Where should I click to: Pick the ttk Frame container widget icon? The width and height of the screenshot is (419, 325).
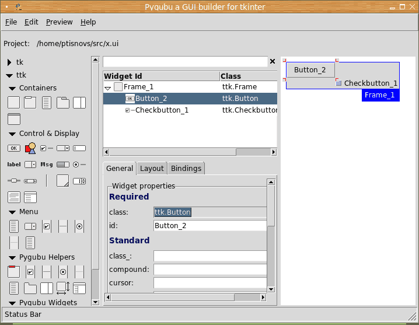[13, 103]
